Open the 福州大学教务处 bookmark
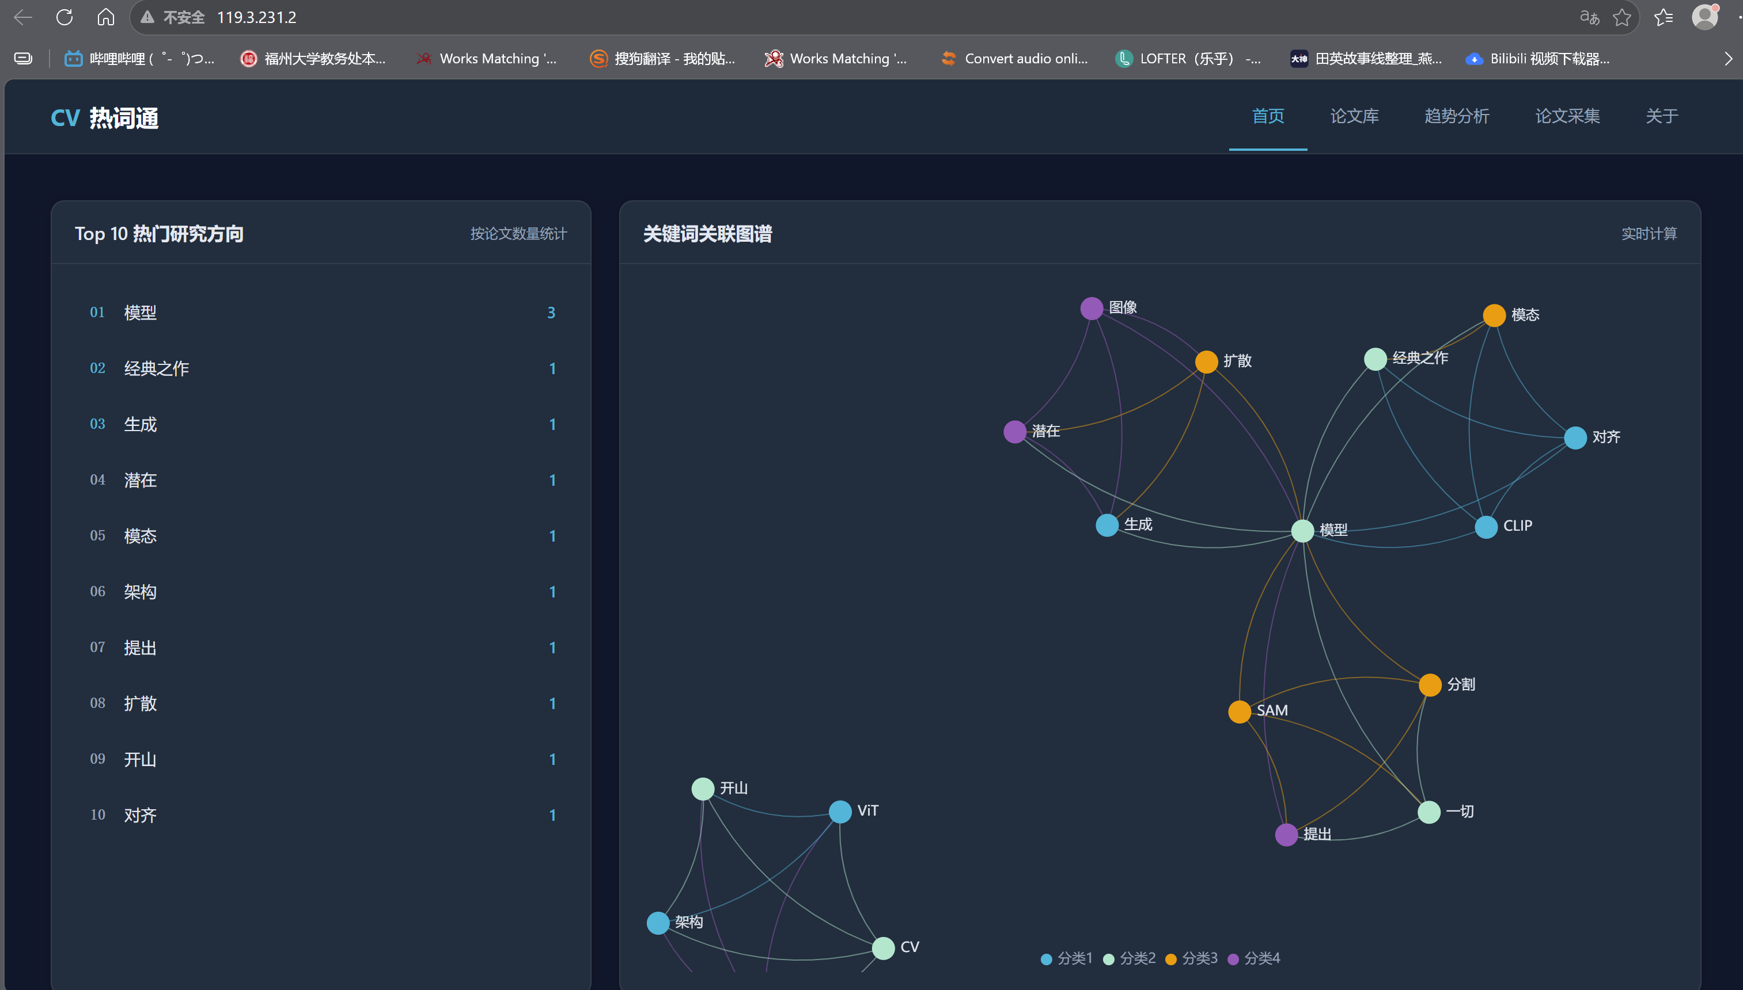 tap(313, 59)
